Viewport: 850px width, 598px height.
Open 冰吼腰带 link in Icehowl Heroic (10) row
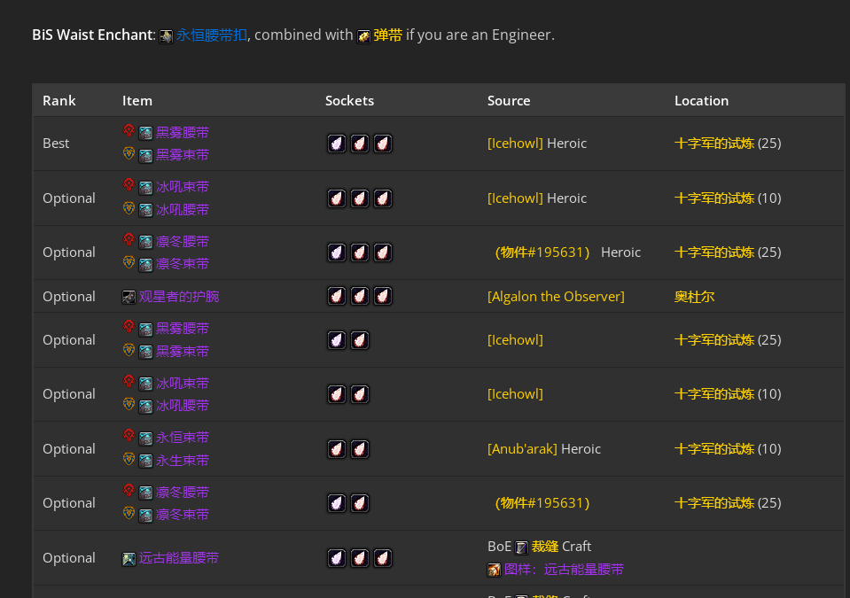pyautogui.click(x=183, y=210)
